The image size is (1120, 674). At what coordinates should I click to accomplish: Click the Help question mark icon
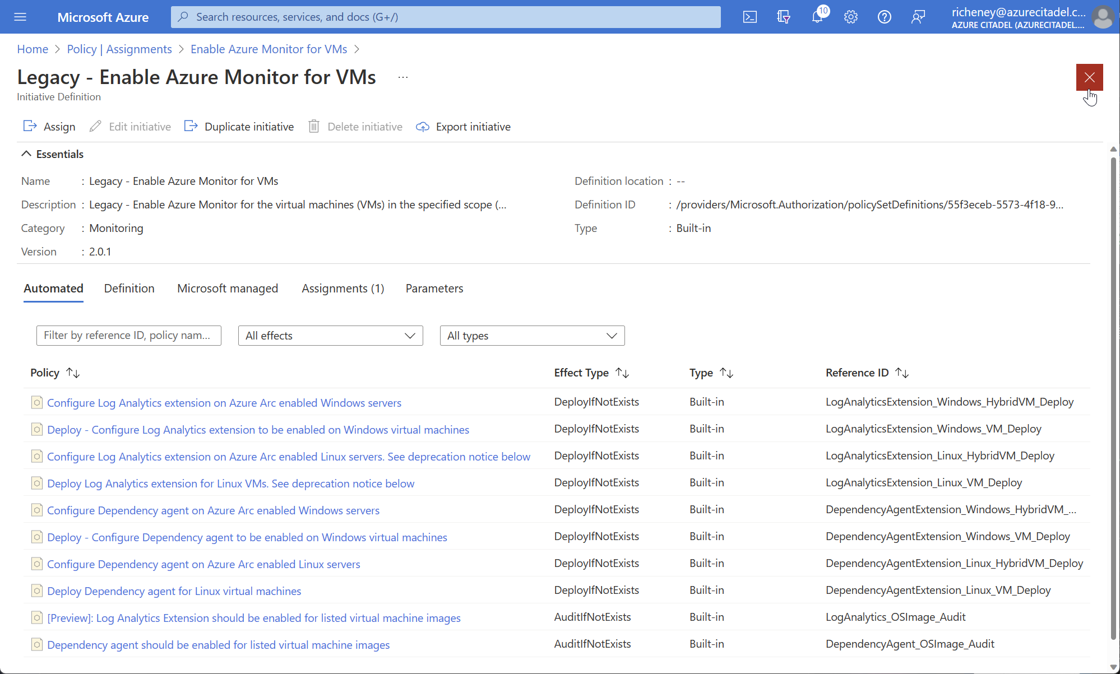coord(884,17)
